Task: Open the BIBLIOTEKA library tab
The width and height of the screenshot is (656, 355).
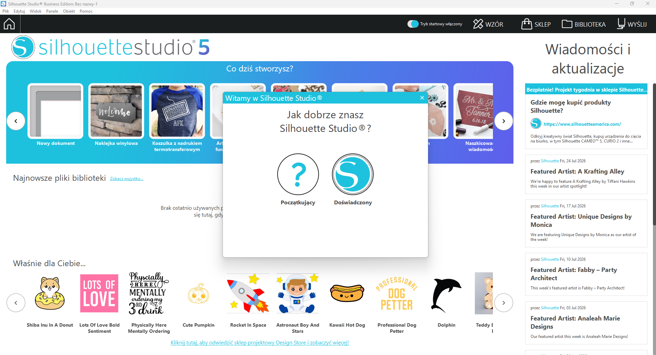Action: tap(584, 24)
